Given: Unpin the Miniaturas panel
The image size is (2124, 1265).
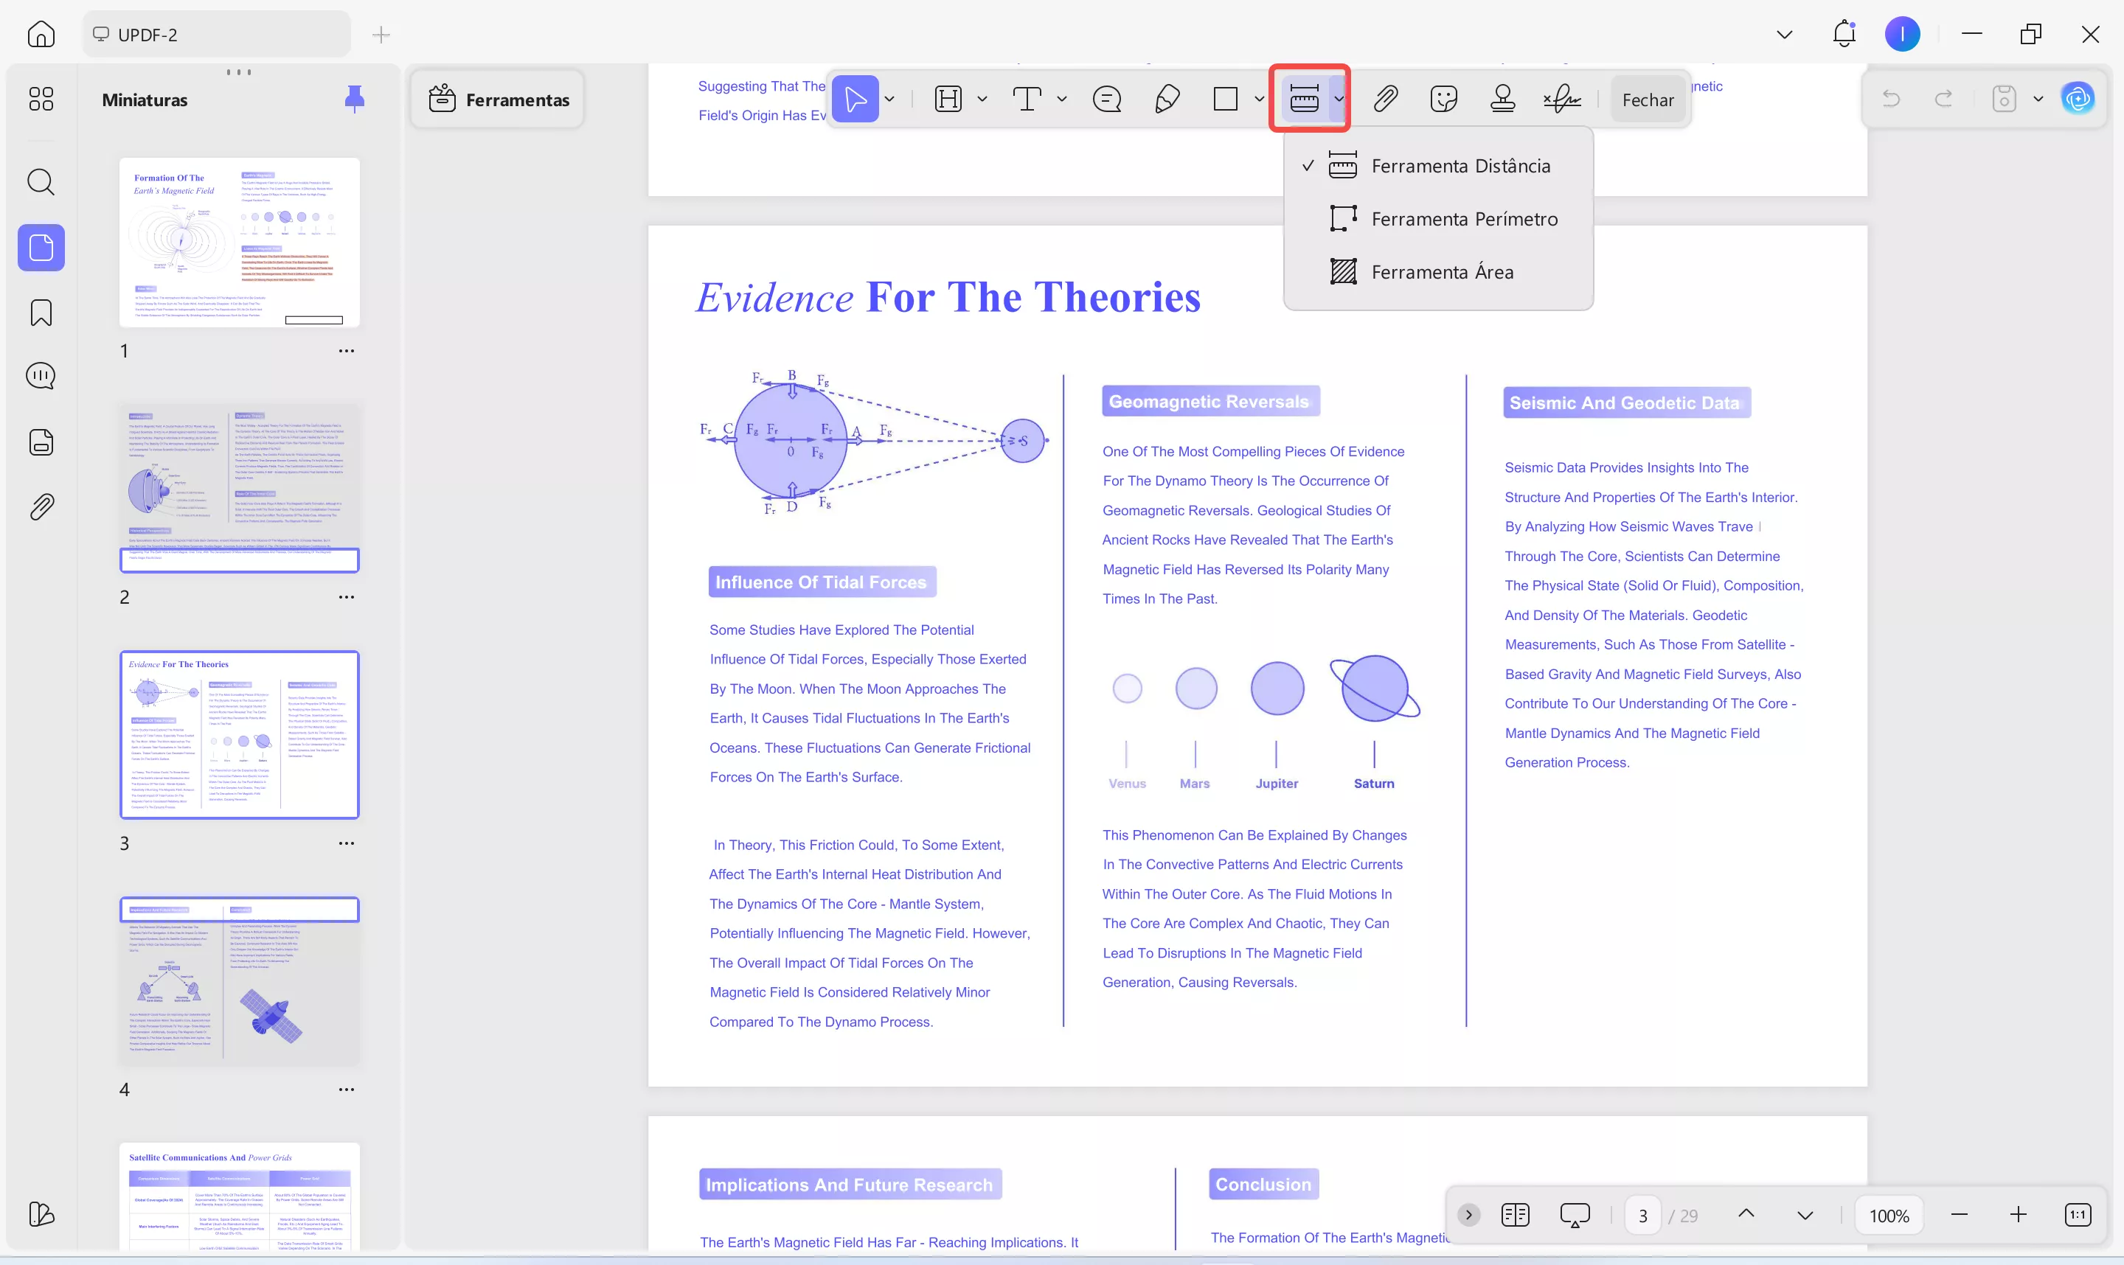Looking at the screenshot, I should tap(354, 99).
